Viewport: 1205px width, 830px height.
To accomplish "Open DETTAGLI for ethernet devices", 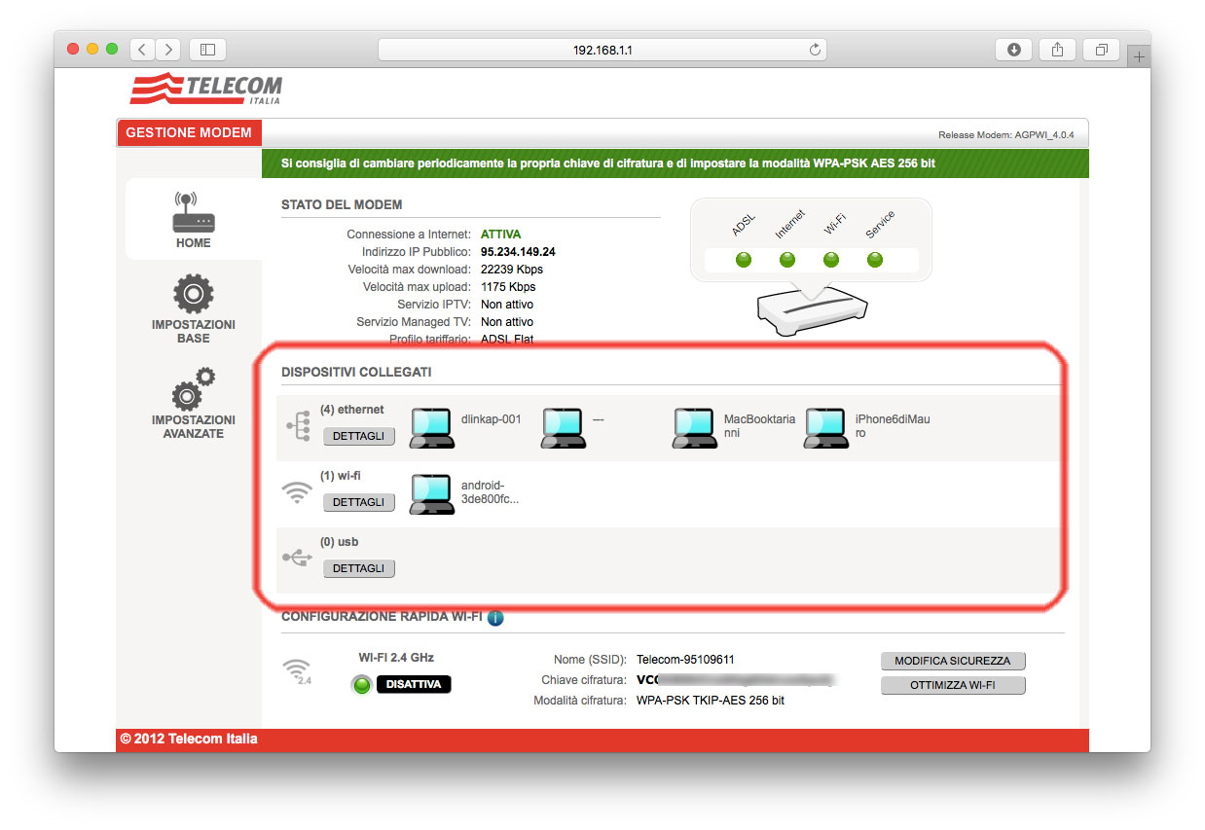I will coord(358,436).
